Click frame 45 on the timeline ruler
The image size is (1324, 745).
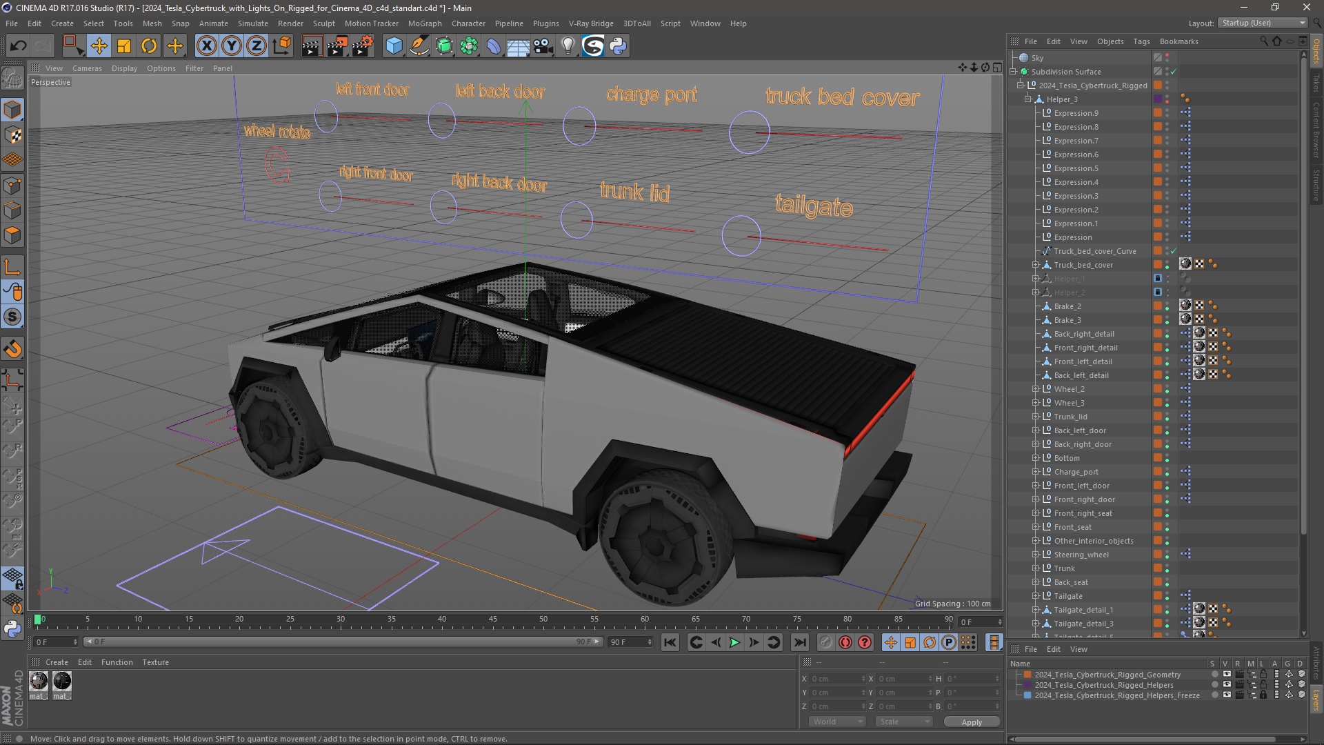coord(492,619)
